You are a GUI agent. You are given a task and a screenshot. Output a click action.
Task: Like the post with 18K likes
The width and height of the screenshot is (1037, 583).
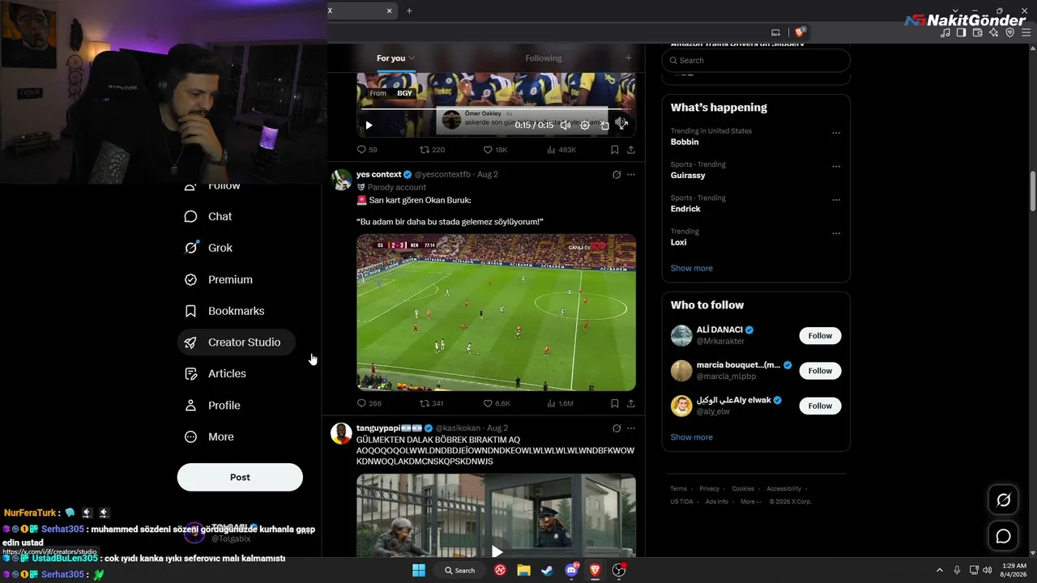[495, 150]
